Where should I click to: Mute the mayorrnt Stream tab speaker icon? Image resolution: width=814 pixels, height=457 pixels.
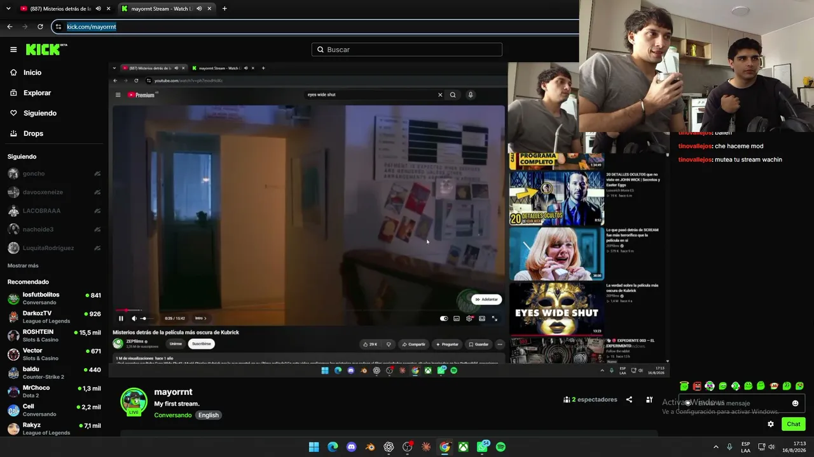pyautogui.click(x=199, y=9)
